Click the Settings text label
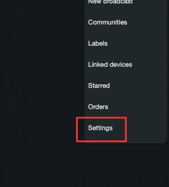This screenshot has width=169, height=187. [101, 128]
